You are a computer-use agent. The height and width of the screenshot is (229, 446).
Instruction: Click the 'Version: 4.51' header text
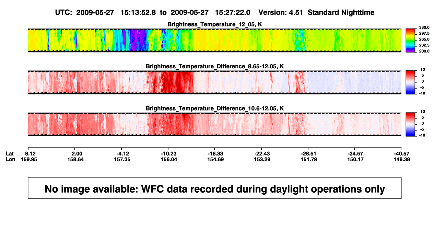[x=281, y=12]
